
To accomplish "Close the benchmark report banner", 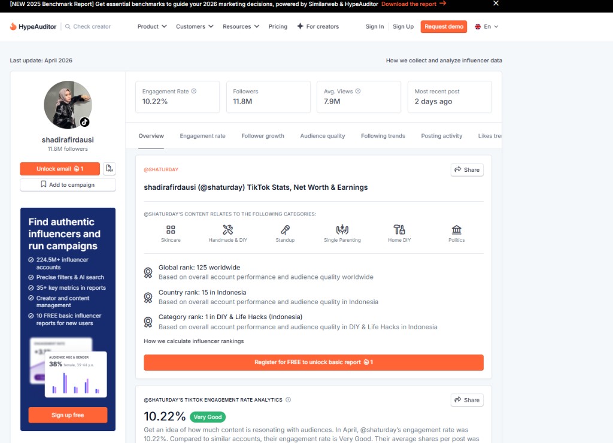I will (496, 4).
